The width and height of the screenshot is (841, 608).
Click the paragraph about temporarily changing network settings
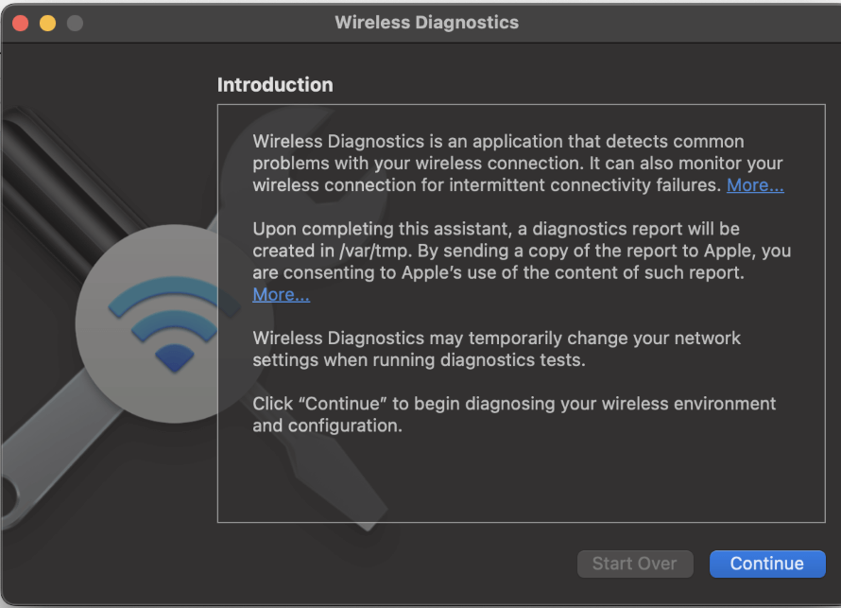pos(496,349)
